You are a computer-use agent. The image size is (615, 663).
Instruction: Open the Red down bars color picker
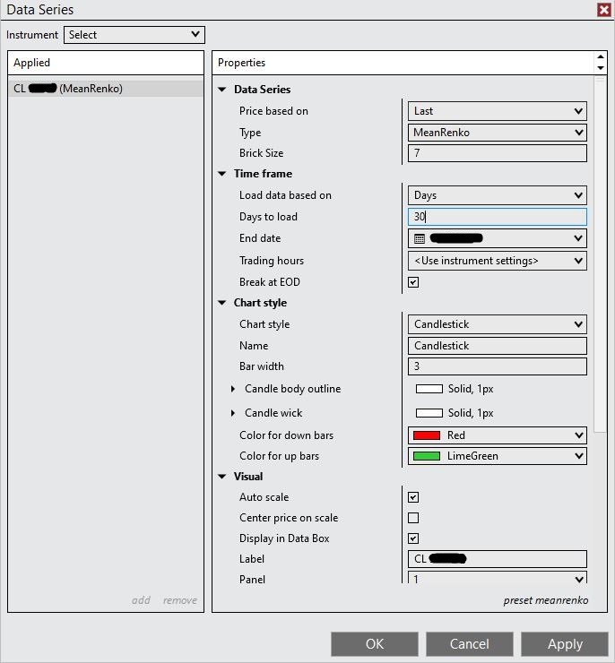(x=497, y=435)
